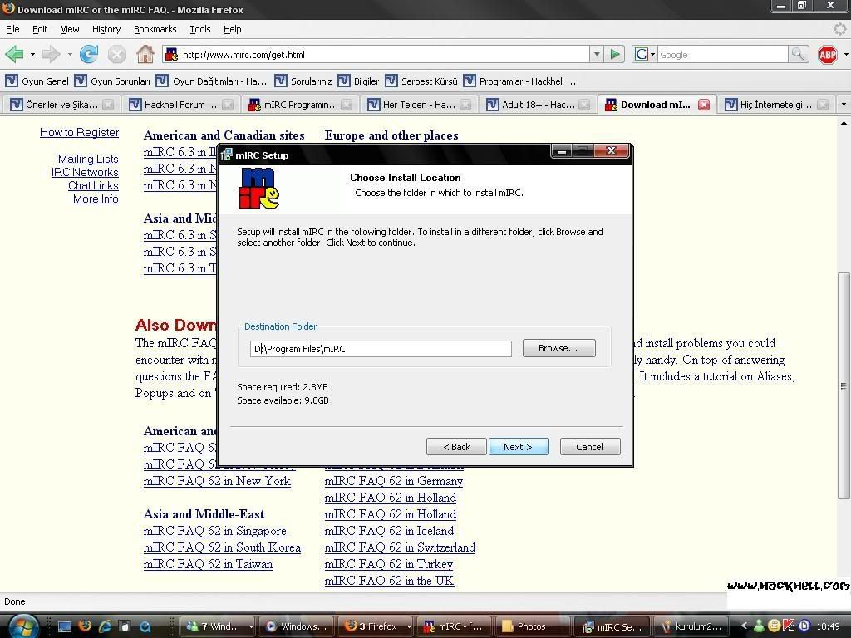Open the Adblock Plus ABP icon
The height and width of the screenshot is (638, 851).
(827, 54)
